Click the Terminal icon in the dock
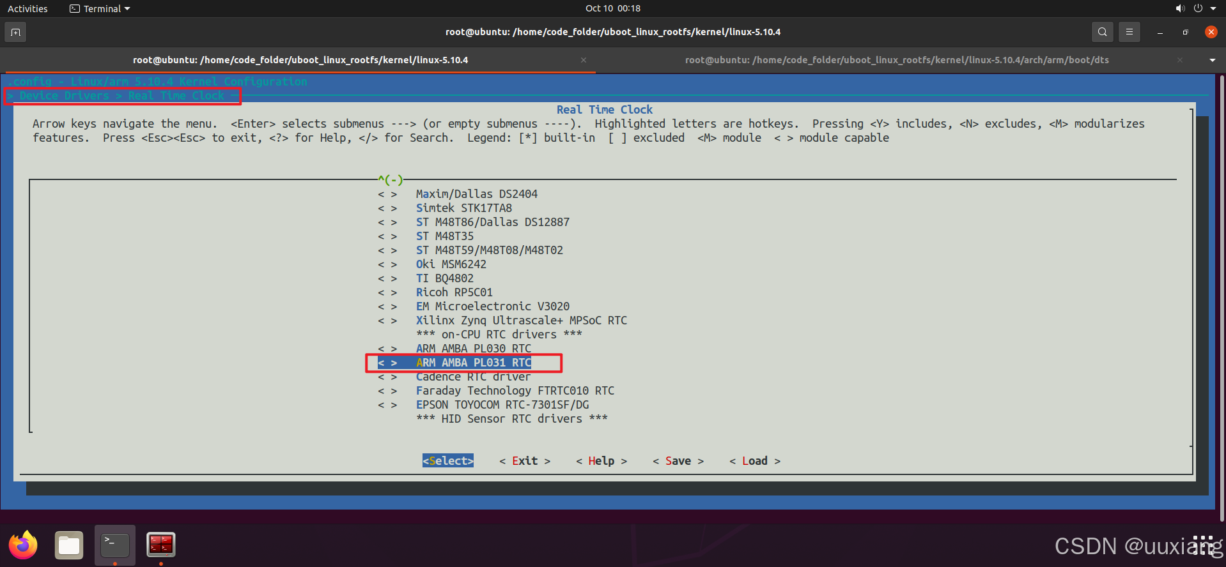1226x567 pixels. [x=115, y=545]
